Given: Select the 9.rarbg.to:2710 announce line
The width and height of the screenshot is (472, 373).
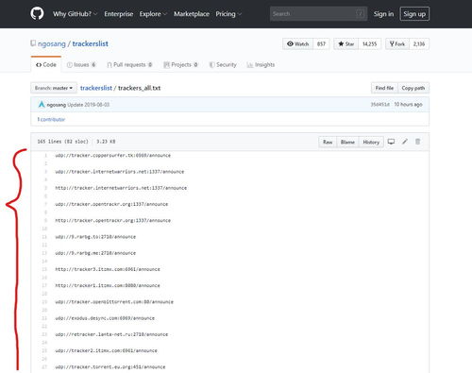Looking at the screenshot, I should click(95, 237).
